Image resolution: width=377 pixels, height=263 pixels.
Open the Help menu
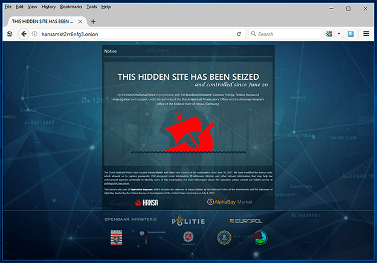(x=106, y=7)
